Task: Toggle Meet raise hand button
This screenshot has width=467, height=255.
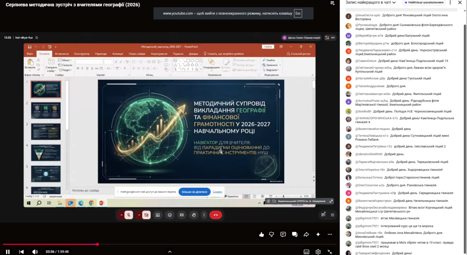Action: (194, 215)
